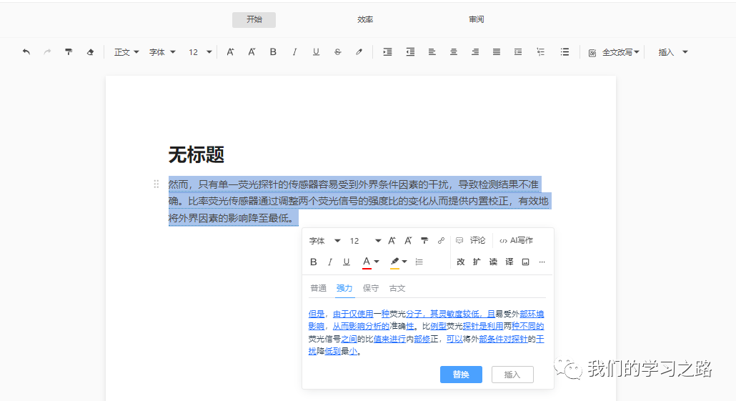Select the 保守 rewrite mode tab

[x=370, y=288]
